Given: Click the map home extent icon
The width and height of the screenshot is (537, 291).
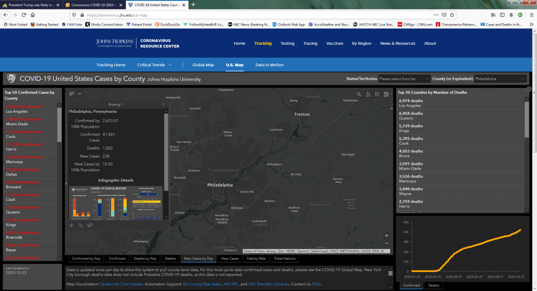Looking at the screenshot, I should pyautogui.click(x=368, y=94).
